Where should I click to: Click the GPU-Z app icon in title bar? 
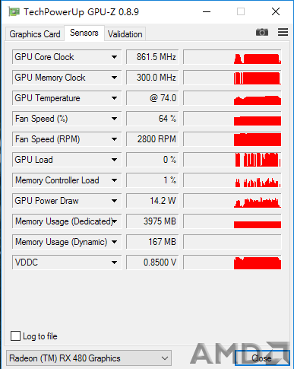[14, 11]
